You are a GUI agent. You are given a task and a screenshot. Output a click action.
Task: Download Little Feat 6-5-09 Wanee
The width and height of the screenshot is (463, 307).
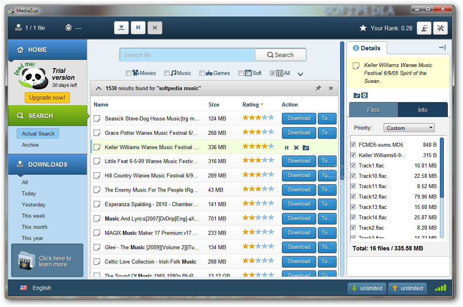pos(299,161)
